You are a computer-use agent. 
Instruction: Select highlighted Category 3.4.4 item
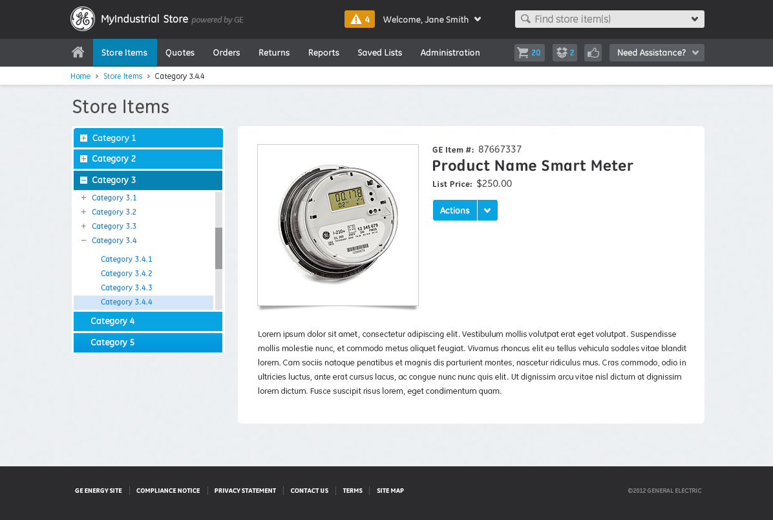pyautogui.click(x=143, y=303)
